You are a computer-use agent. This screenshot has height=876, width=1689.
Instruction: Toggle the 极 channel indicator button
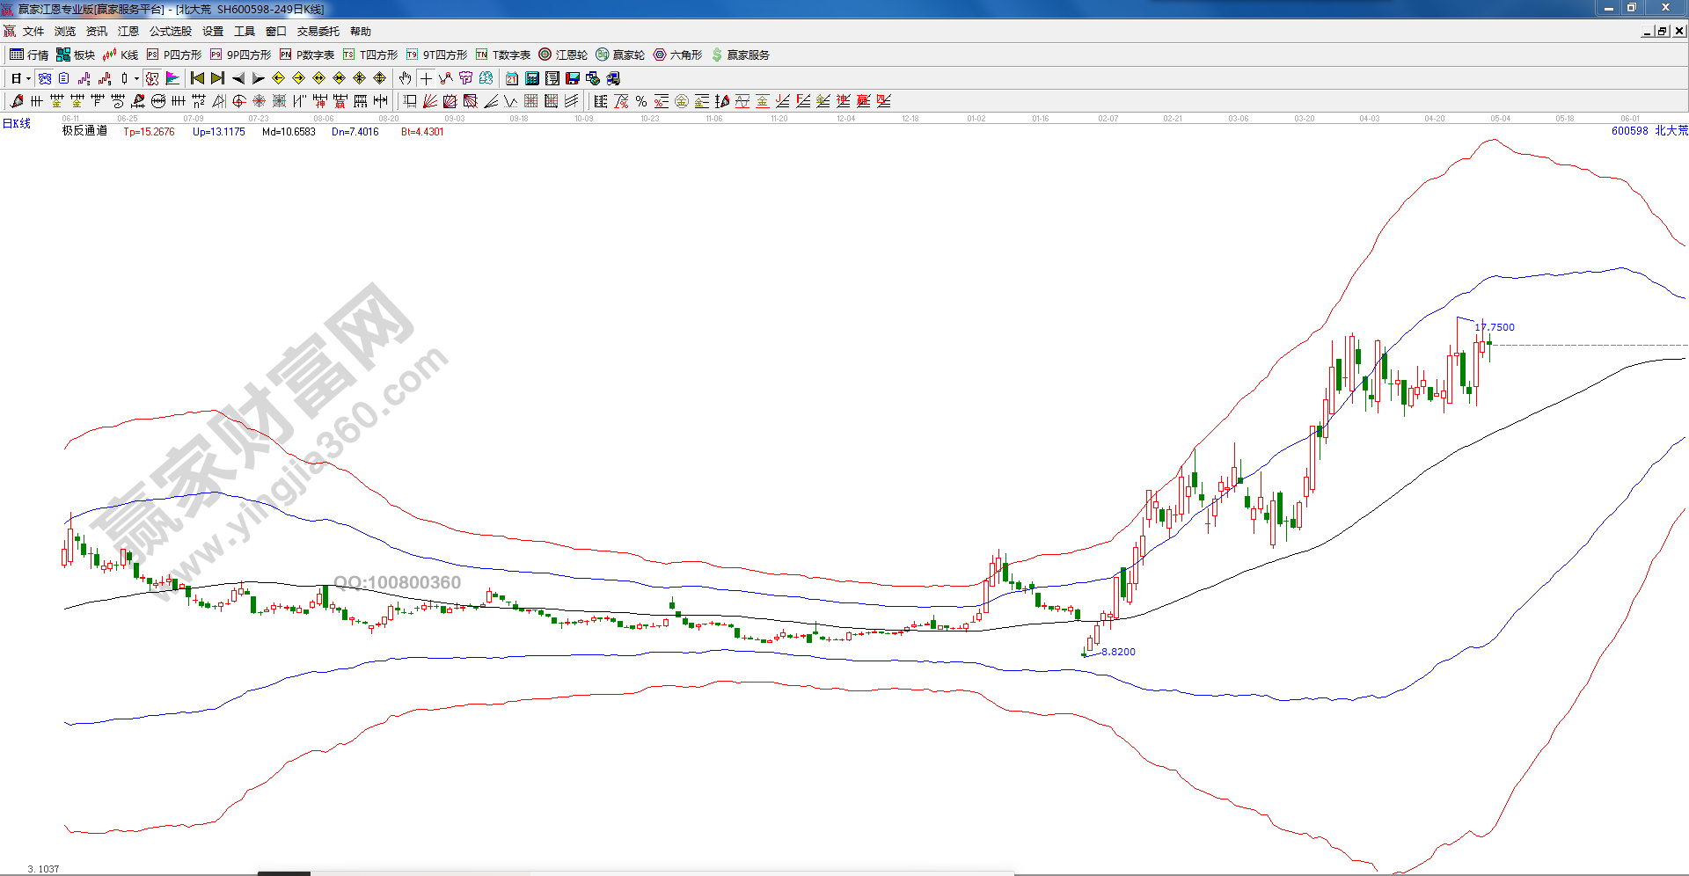point(152,78)
